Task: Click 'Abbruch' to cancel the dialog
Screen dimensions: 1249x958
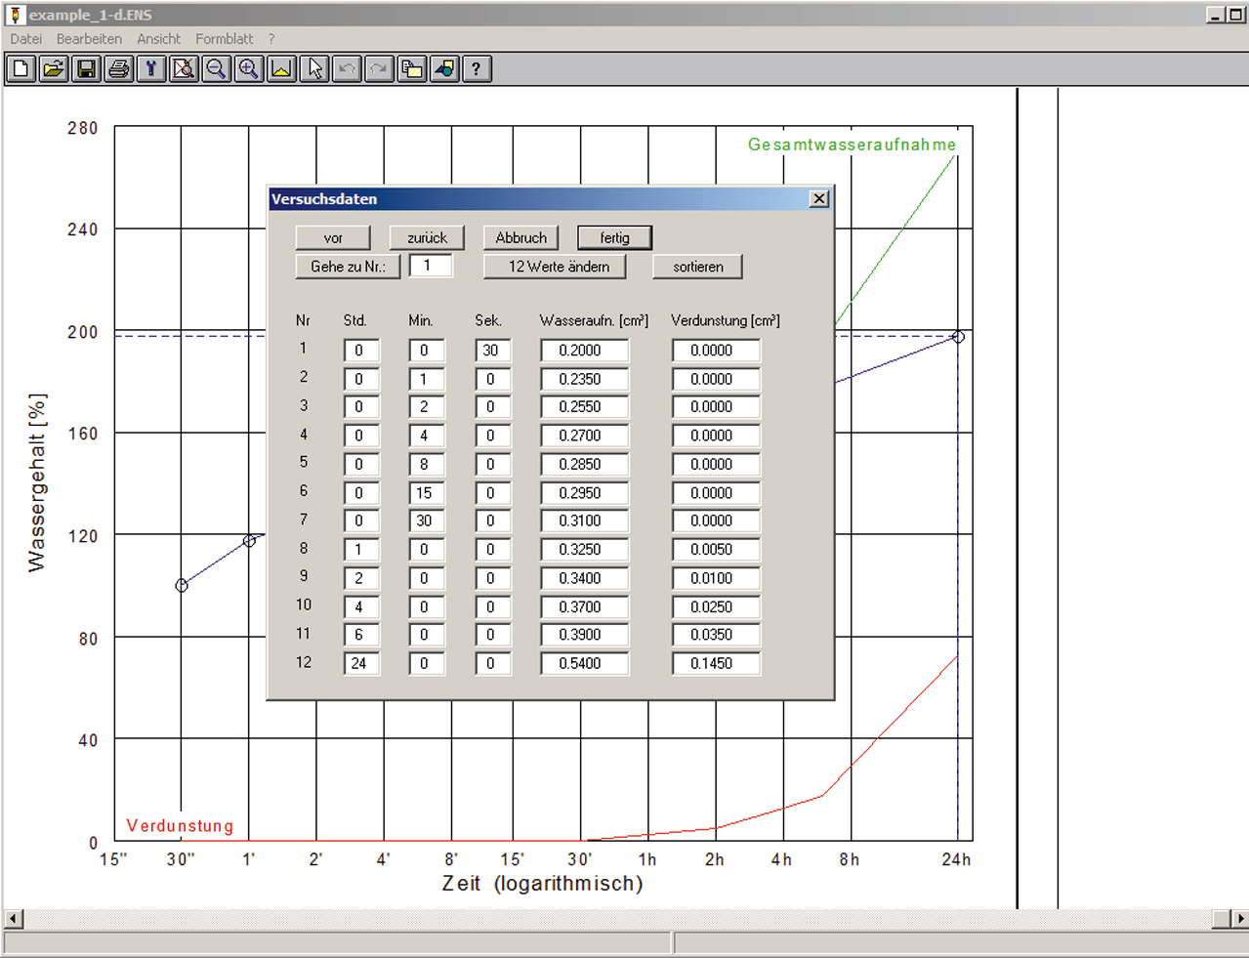Action: click(521, 238)
